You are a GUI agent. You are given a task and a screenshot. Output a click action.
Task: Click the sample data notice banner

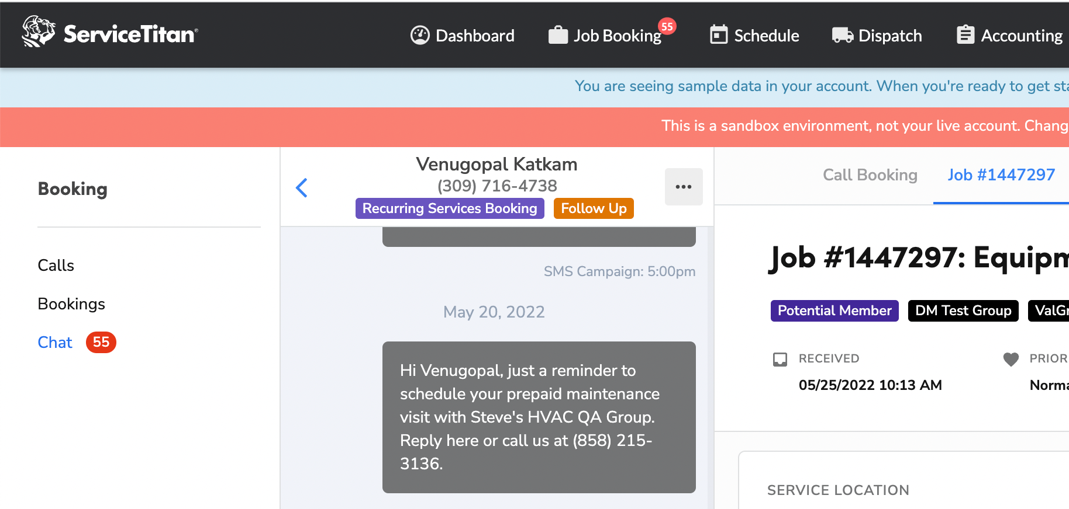(534, 87)
